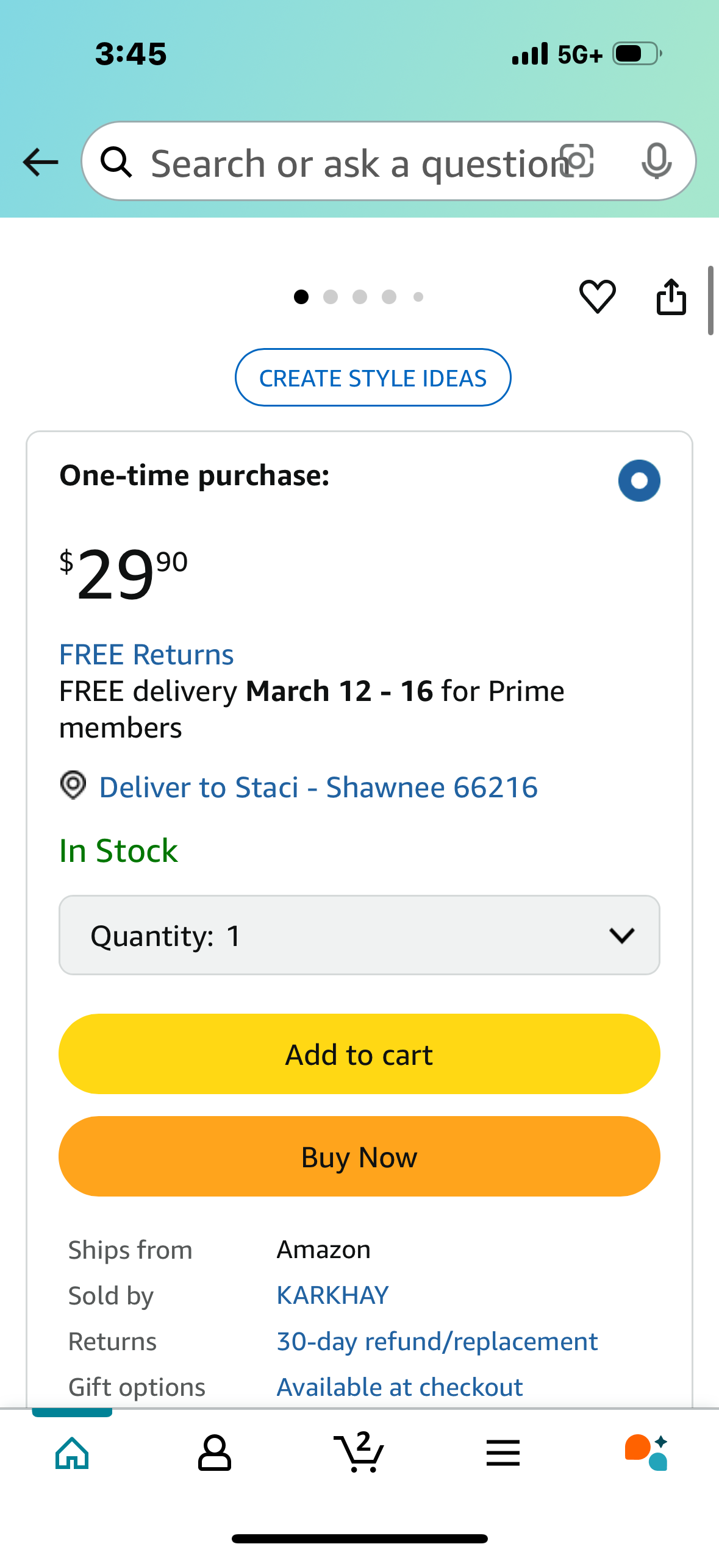Go to Home tab in bottom bar
Screen dimensions: 719x1558
72,1453
